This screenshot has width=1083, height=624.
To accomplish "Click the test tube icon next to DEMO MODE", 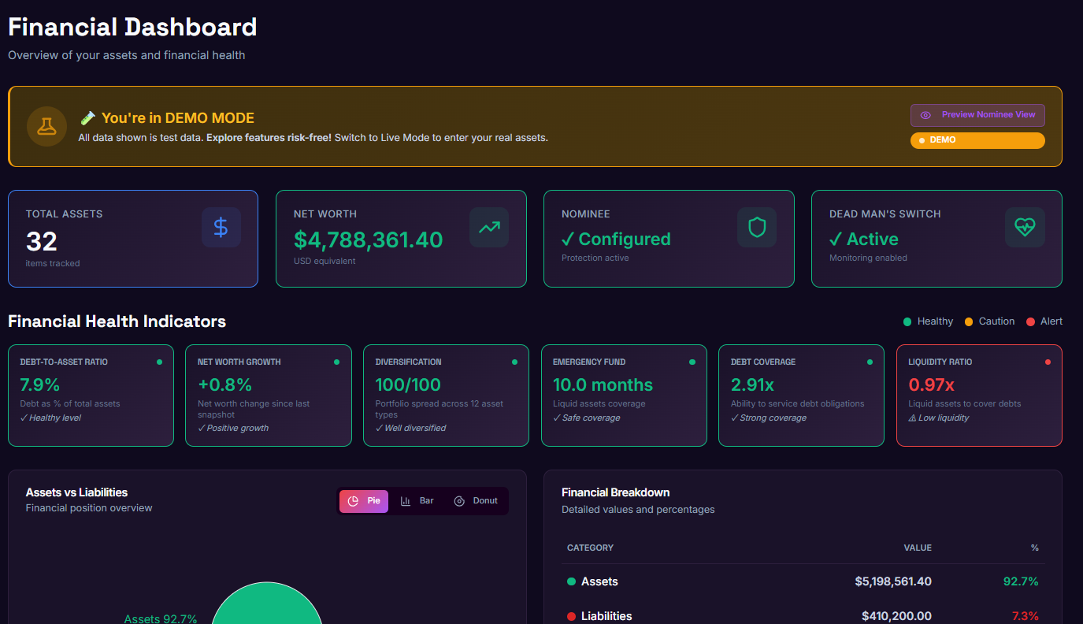I will click(x=87, y=118).
